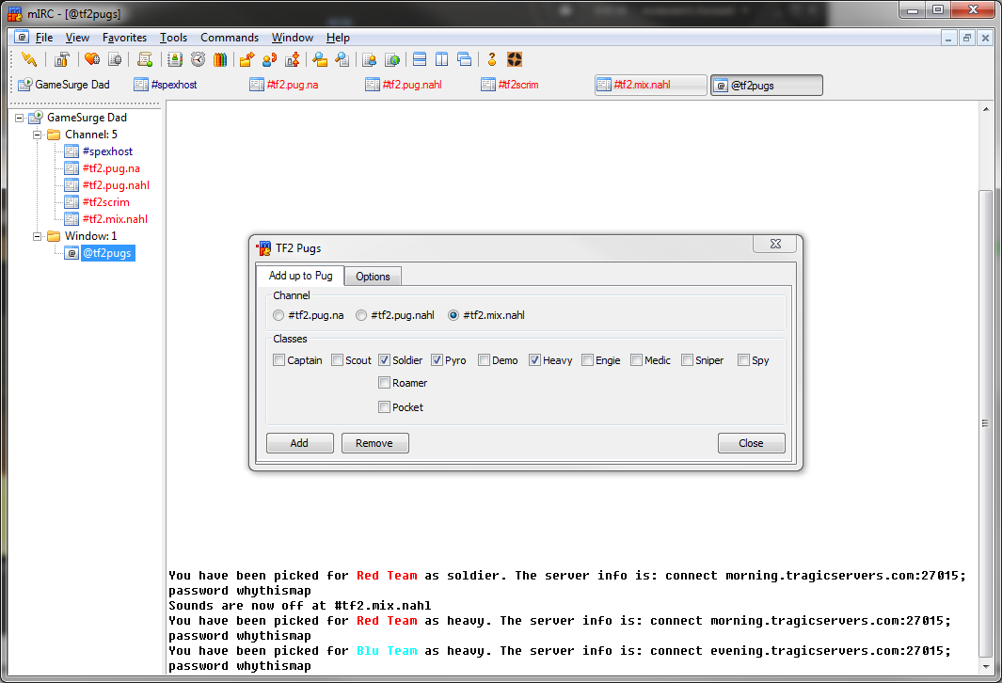1002x683 pixels.
Task: Open the Notify List toolbar icon
Action: 370,59
